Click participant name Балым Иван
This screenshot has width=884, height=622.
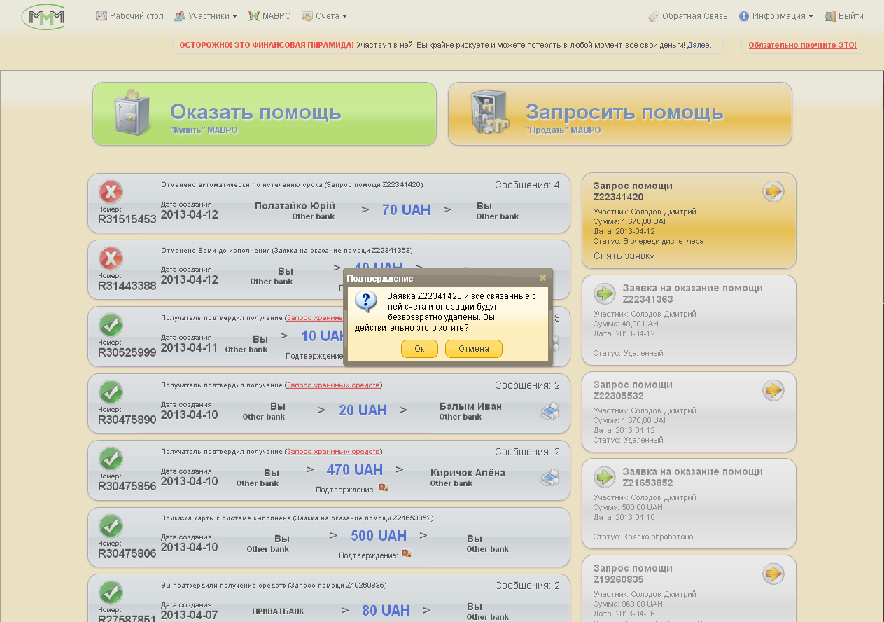(x=470, y=406)
